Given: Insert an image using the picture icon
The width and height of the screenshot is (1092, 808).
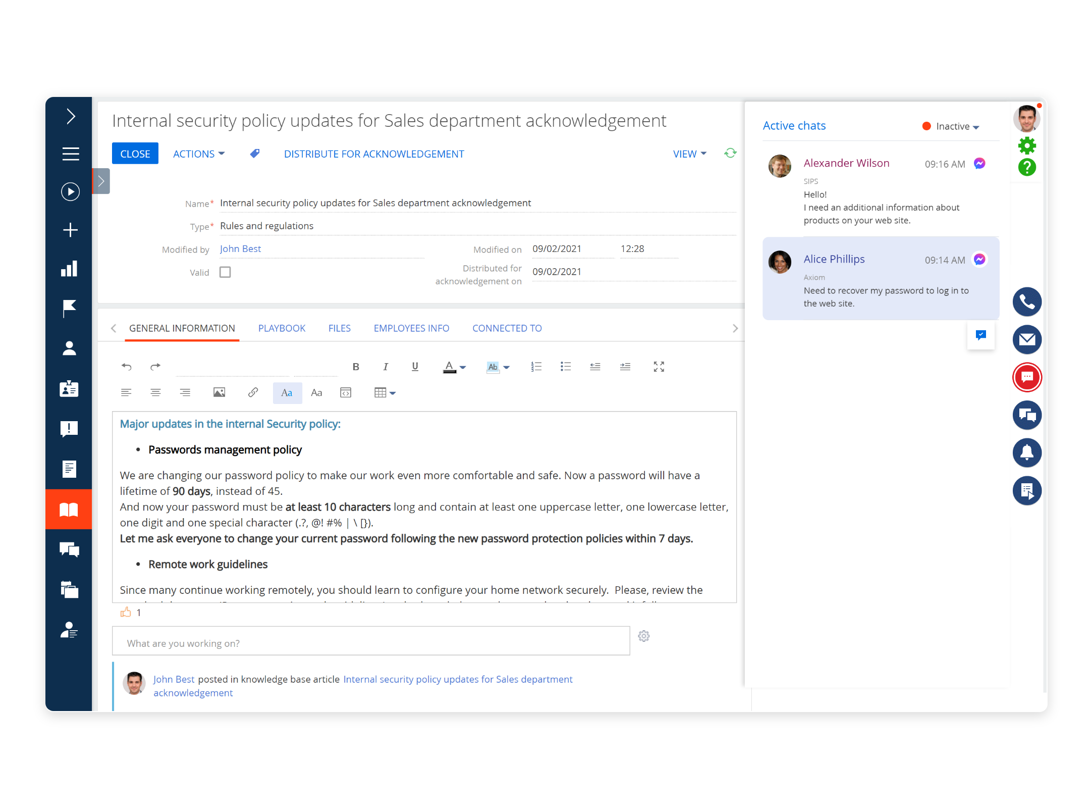Looking at the screenshot, I should click(x=219, y=392).
